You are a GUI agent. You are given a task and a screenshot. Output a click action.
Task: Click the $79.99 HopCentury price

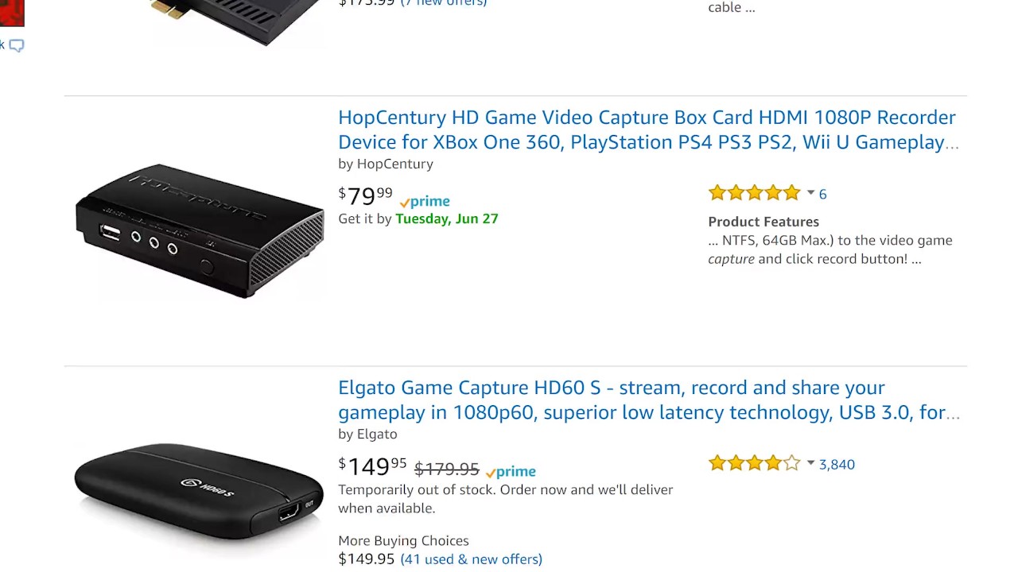point(366,195)
